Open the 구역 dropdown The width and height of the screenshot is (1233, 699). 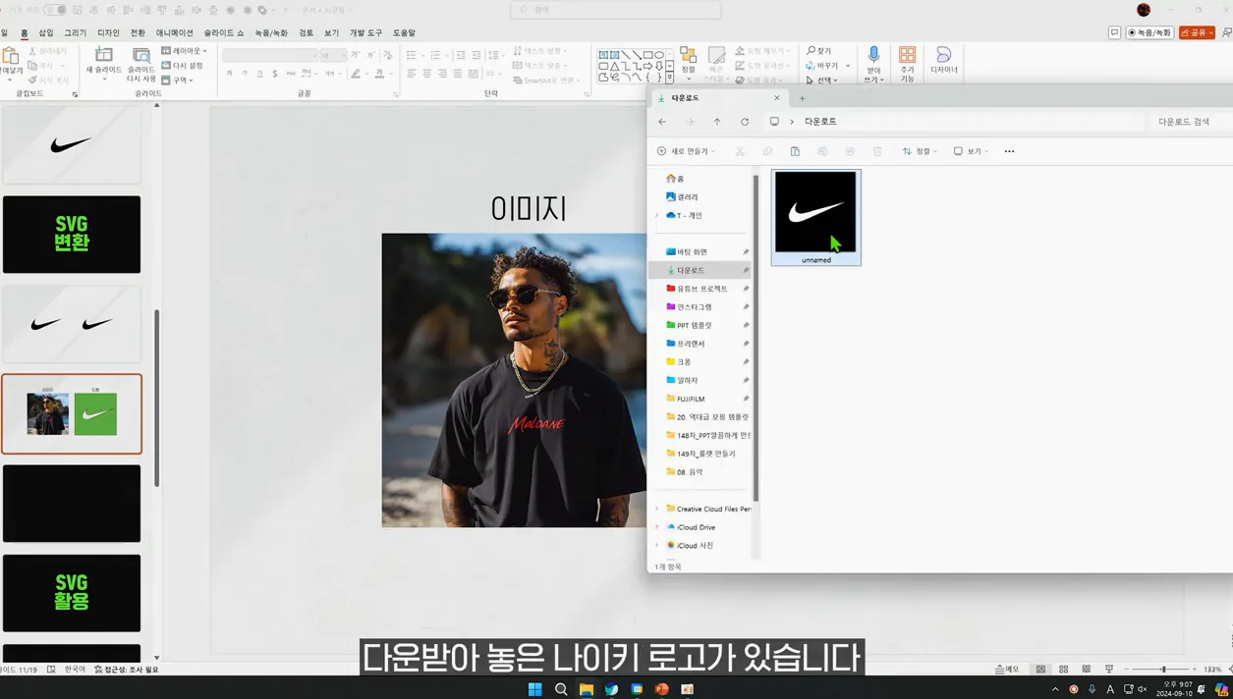[178, 81]
